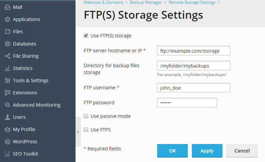Click the File Sharing icon

tap(7, 56)
